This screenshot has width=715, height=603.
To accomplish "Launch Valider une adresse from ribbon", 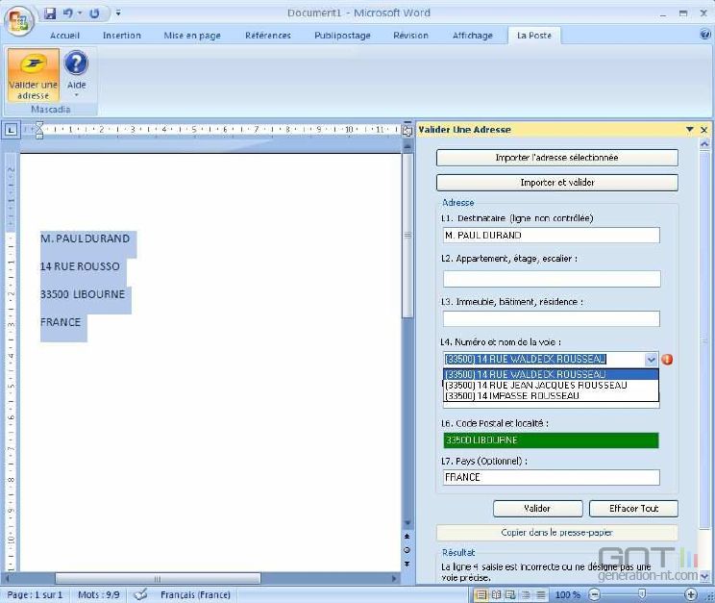I will [34, 75].
